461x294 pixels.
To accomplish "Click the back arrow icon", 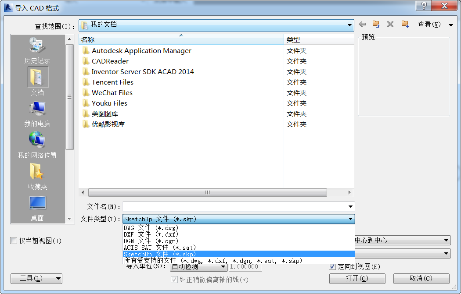I will tap(362, 25).
